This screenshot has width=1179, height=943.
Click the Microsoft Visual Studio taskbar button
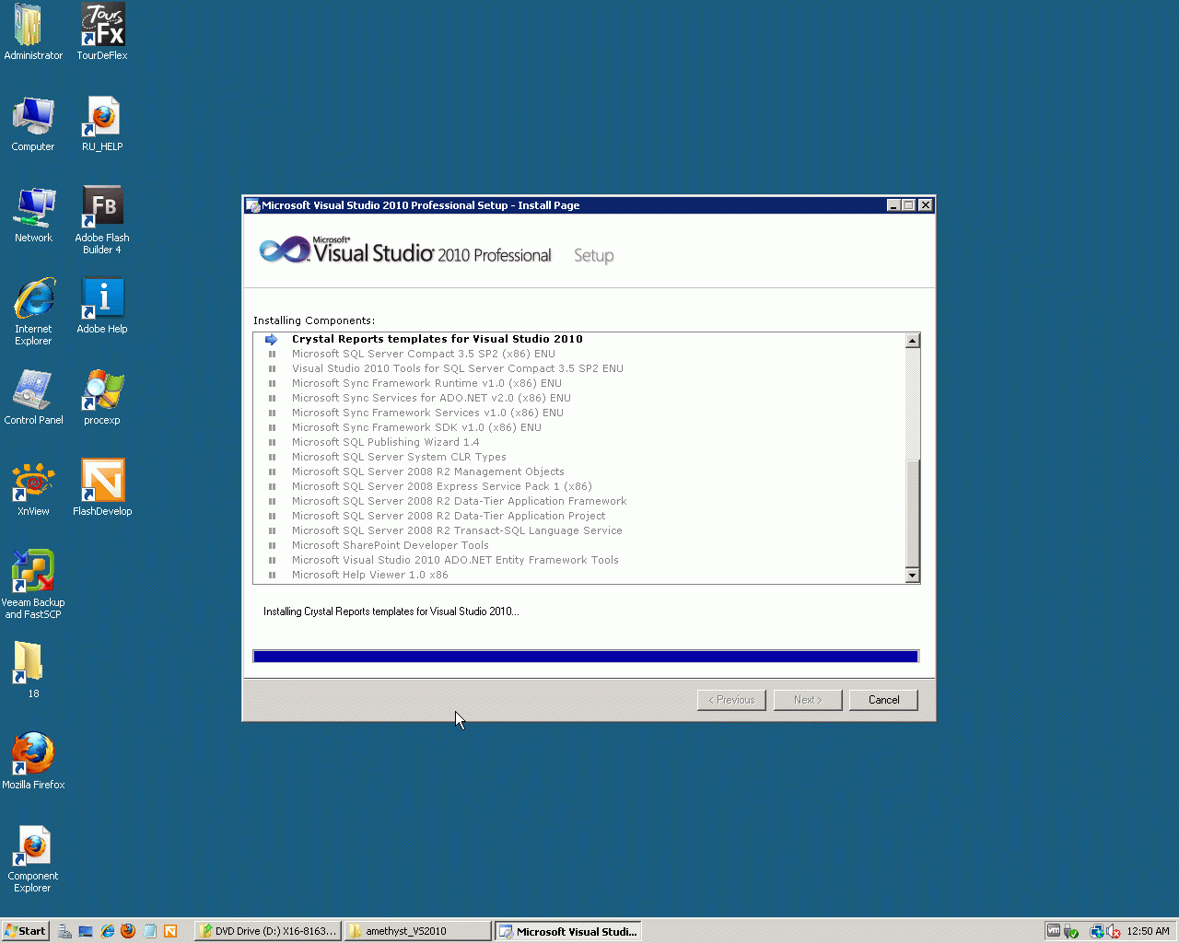click(x=567, y=931)
